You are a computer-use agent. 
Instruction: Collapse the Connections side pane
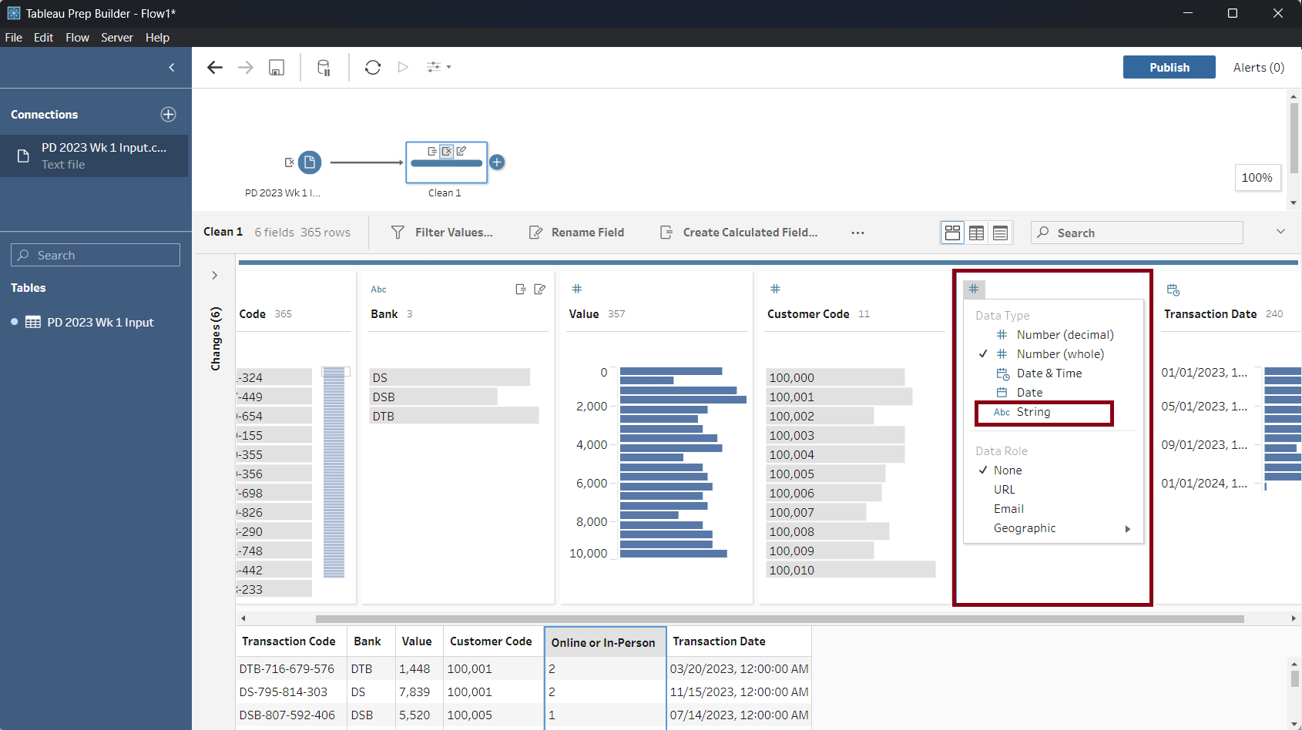172,68
